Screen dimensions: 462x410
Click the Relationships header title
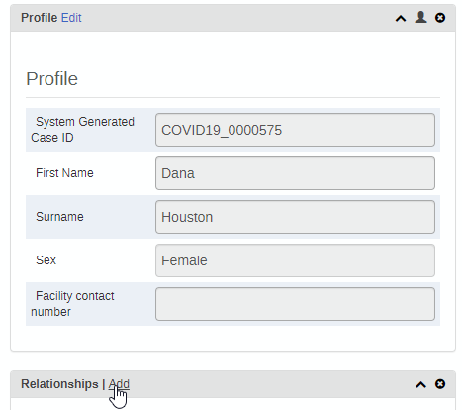(59, 384)
